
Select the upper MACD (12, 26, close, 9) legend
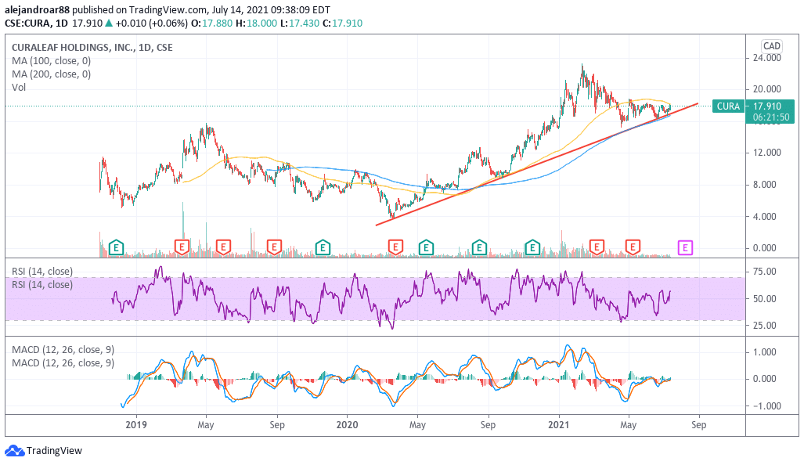[x=63, y=350]
